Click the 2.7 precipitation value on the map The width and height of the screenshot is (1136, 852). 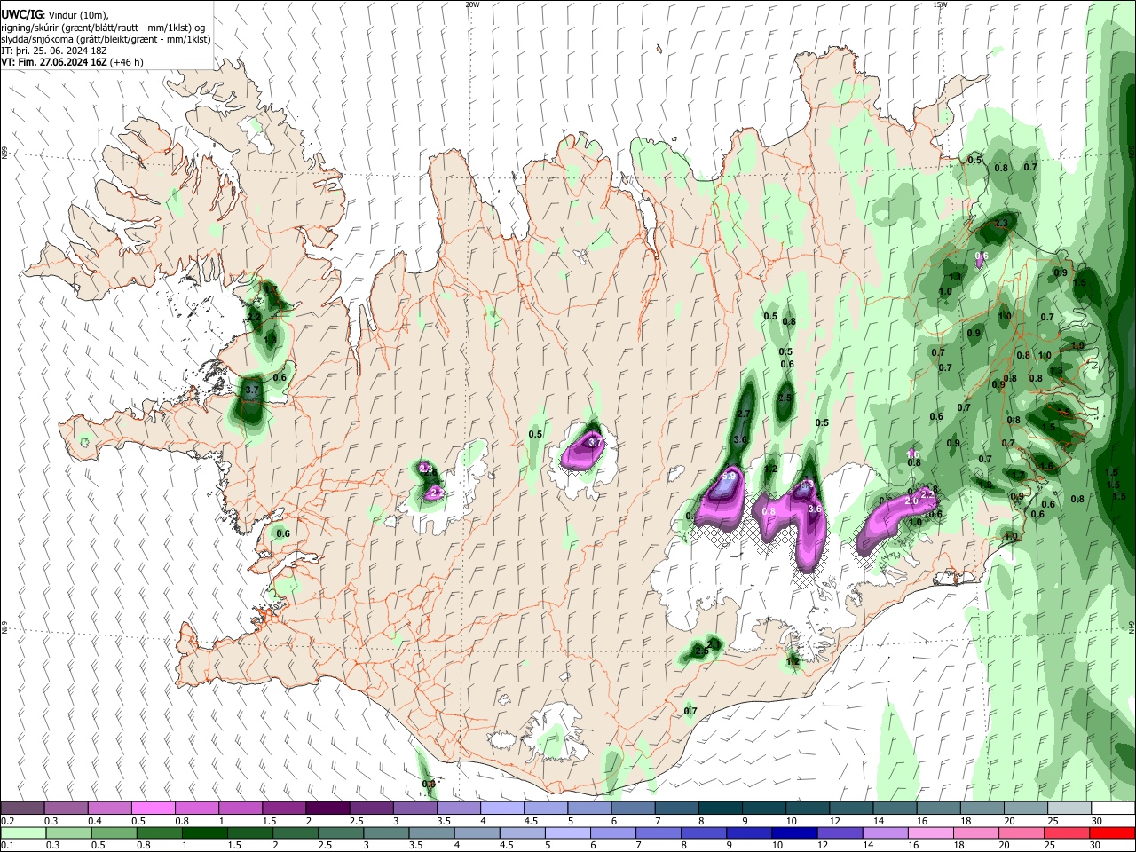[x=744, y=414]
